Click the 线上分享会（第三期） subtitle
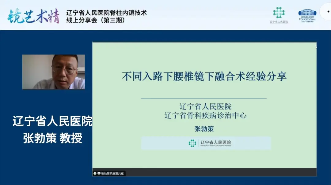The width and height of the screenshot is (331, 185). pyautogui.click(x=96, y=20)
